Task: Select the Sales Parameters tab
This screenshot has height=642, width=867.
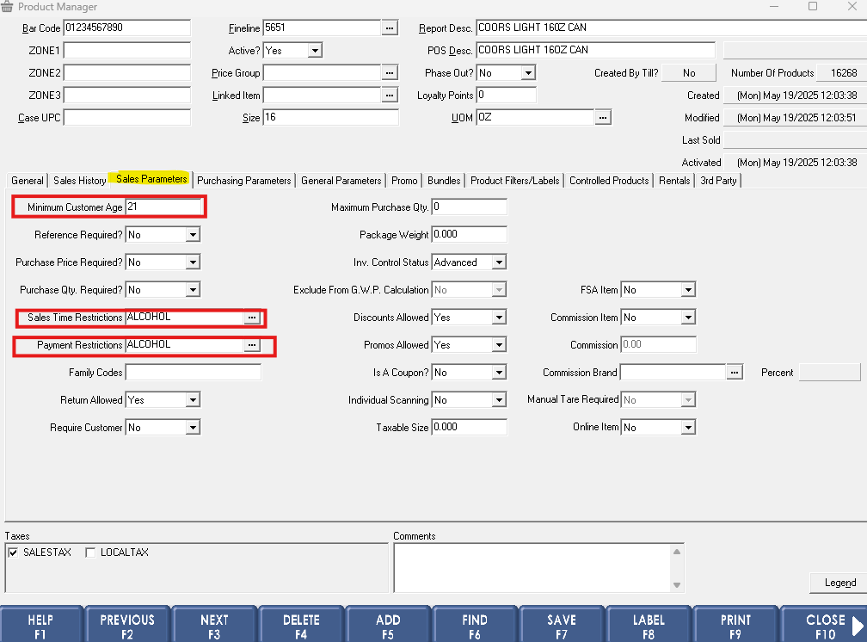Action: coord(151,179)
